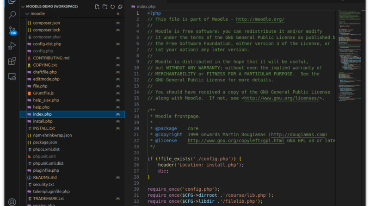Open the Run and Debug view
Viewport: 370px width, 206px height.
point(12,46)
